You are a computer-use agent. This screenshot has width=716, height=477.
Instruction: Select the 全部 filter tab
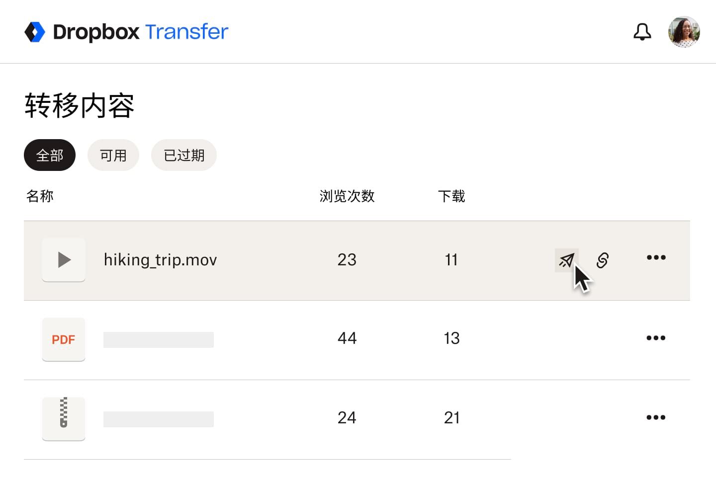(x=50, y=155)
